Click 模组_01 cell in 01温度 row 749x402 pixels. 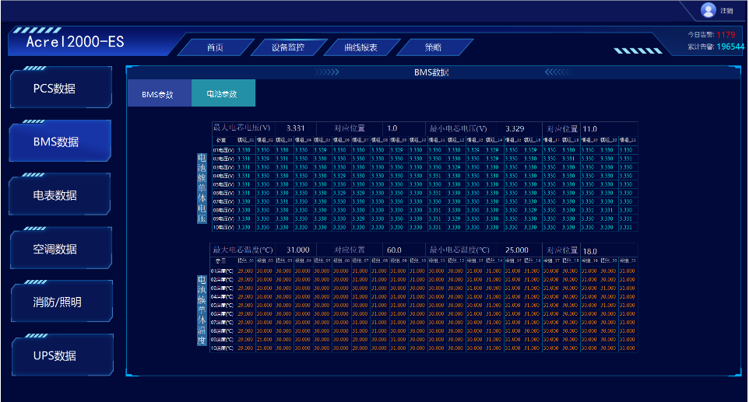[245, 271]
